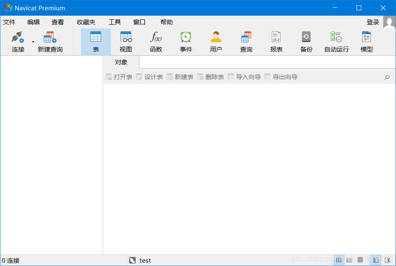Image resolution: width=396 pixels, height=266 pixels.
Task: Click the '0 连接' status text
Action: [x=11, y=261]
